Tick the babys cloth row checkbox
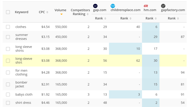This screenshot has width=189, height=107. [8, 94]
